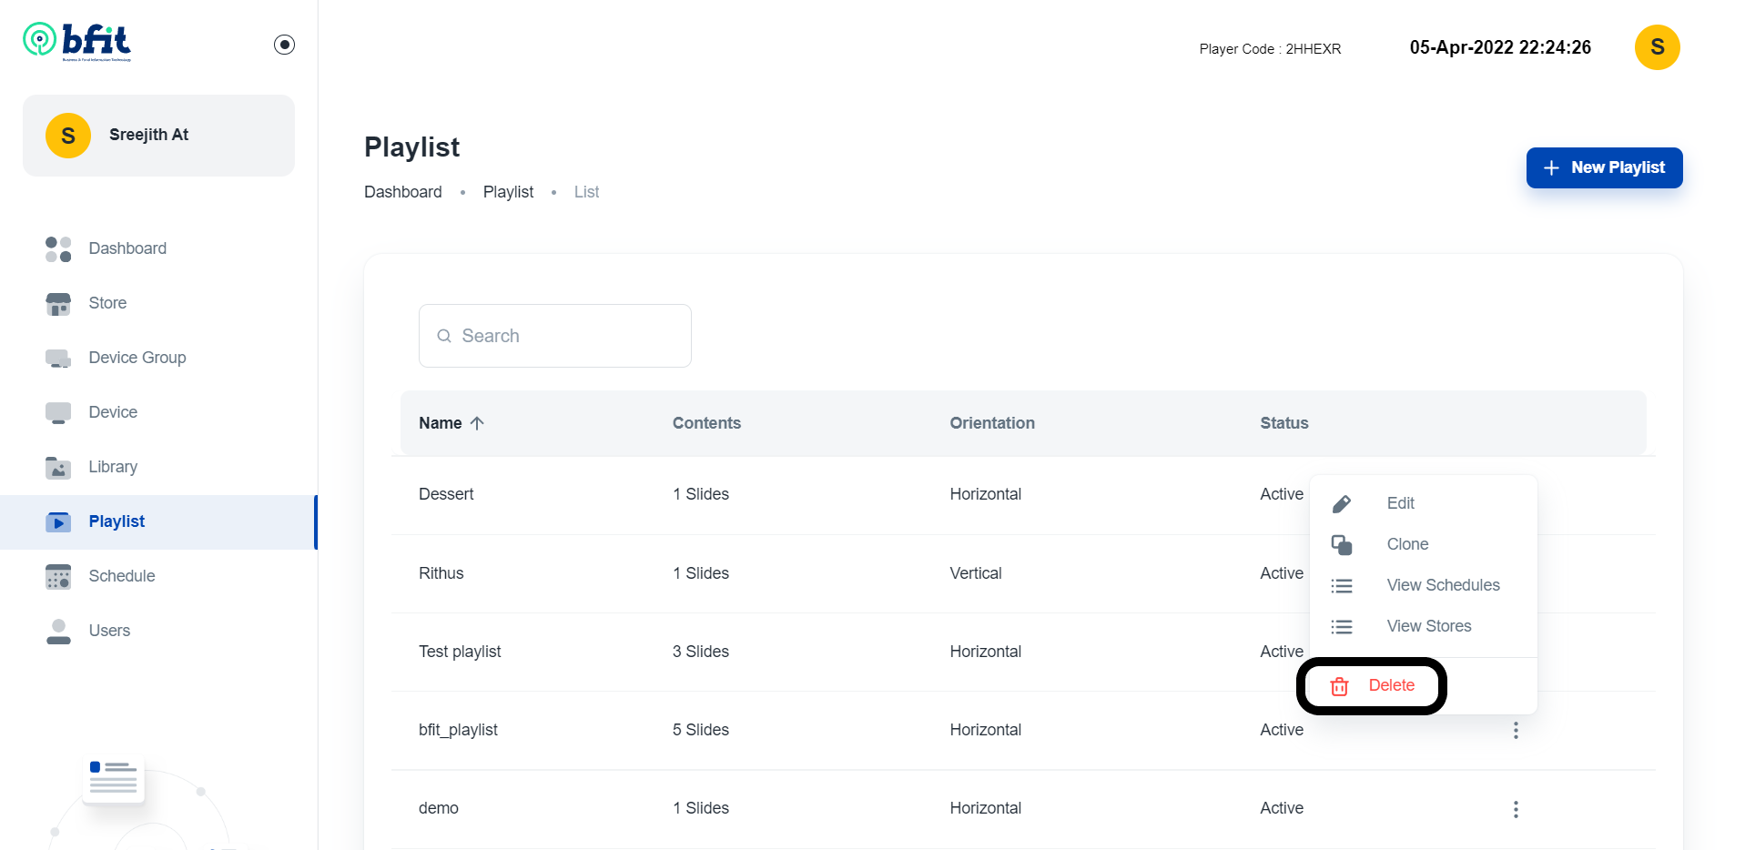The image size is (1745, 850).
Task: Toggle the sidebar collapse radio icon
Action: pyautogui.click(x=284, y=45)
